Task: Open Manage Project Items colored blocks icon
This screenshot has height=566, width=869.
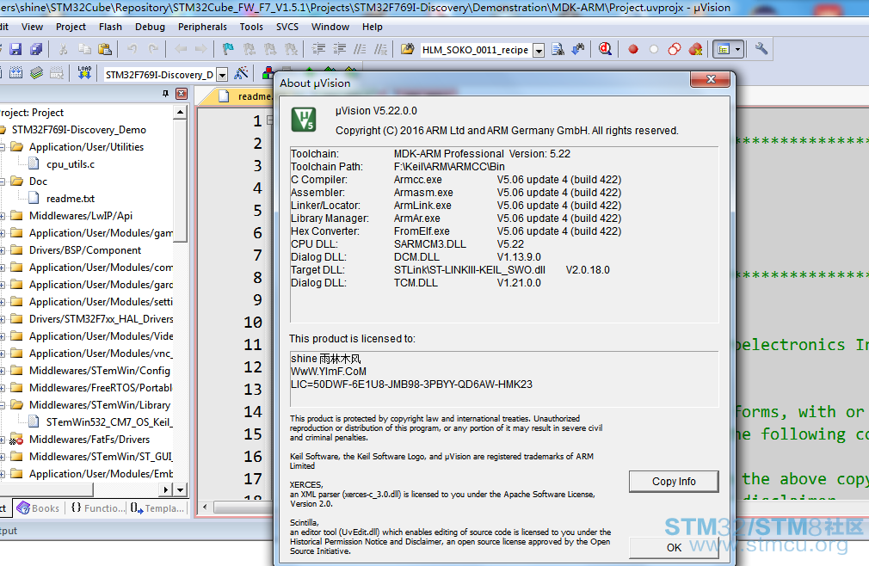Action: 267,72
